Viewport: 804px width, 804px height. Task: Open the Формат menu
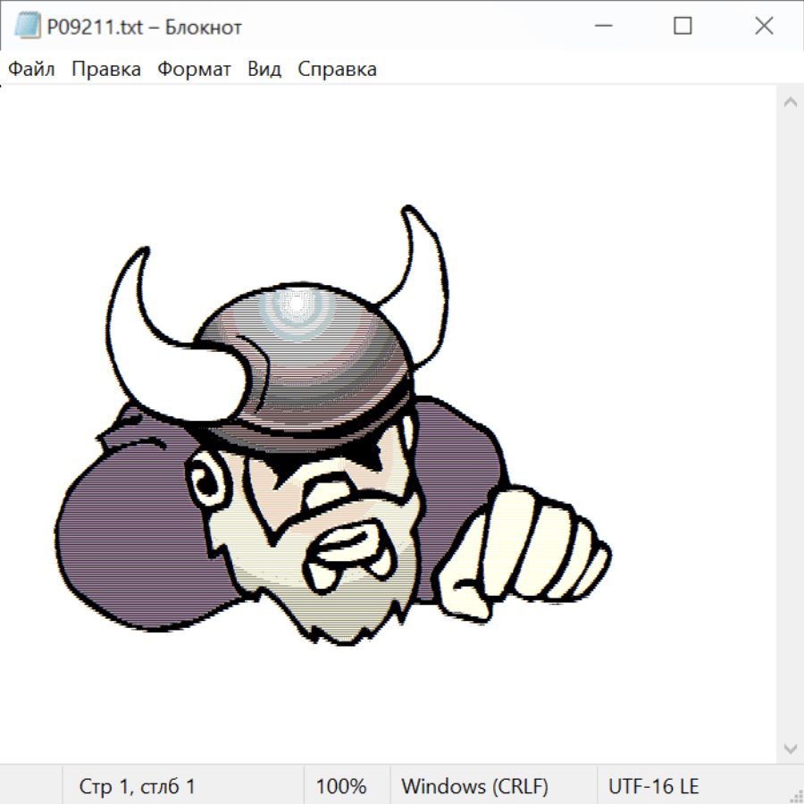194,70
